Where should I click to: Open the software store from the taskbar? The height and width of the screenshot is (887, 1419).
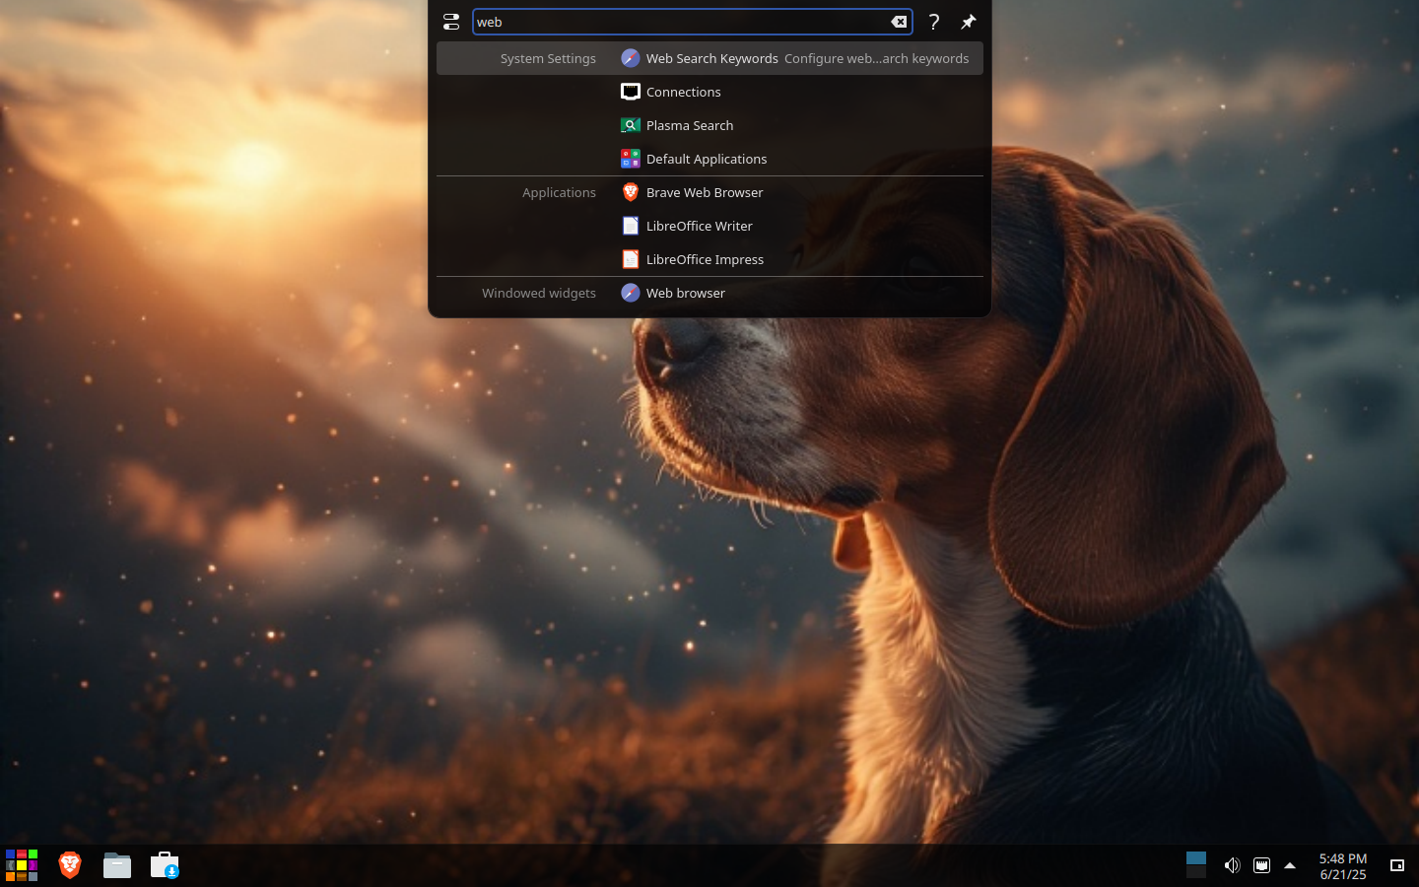point(165,865)
